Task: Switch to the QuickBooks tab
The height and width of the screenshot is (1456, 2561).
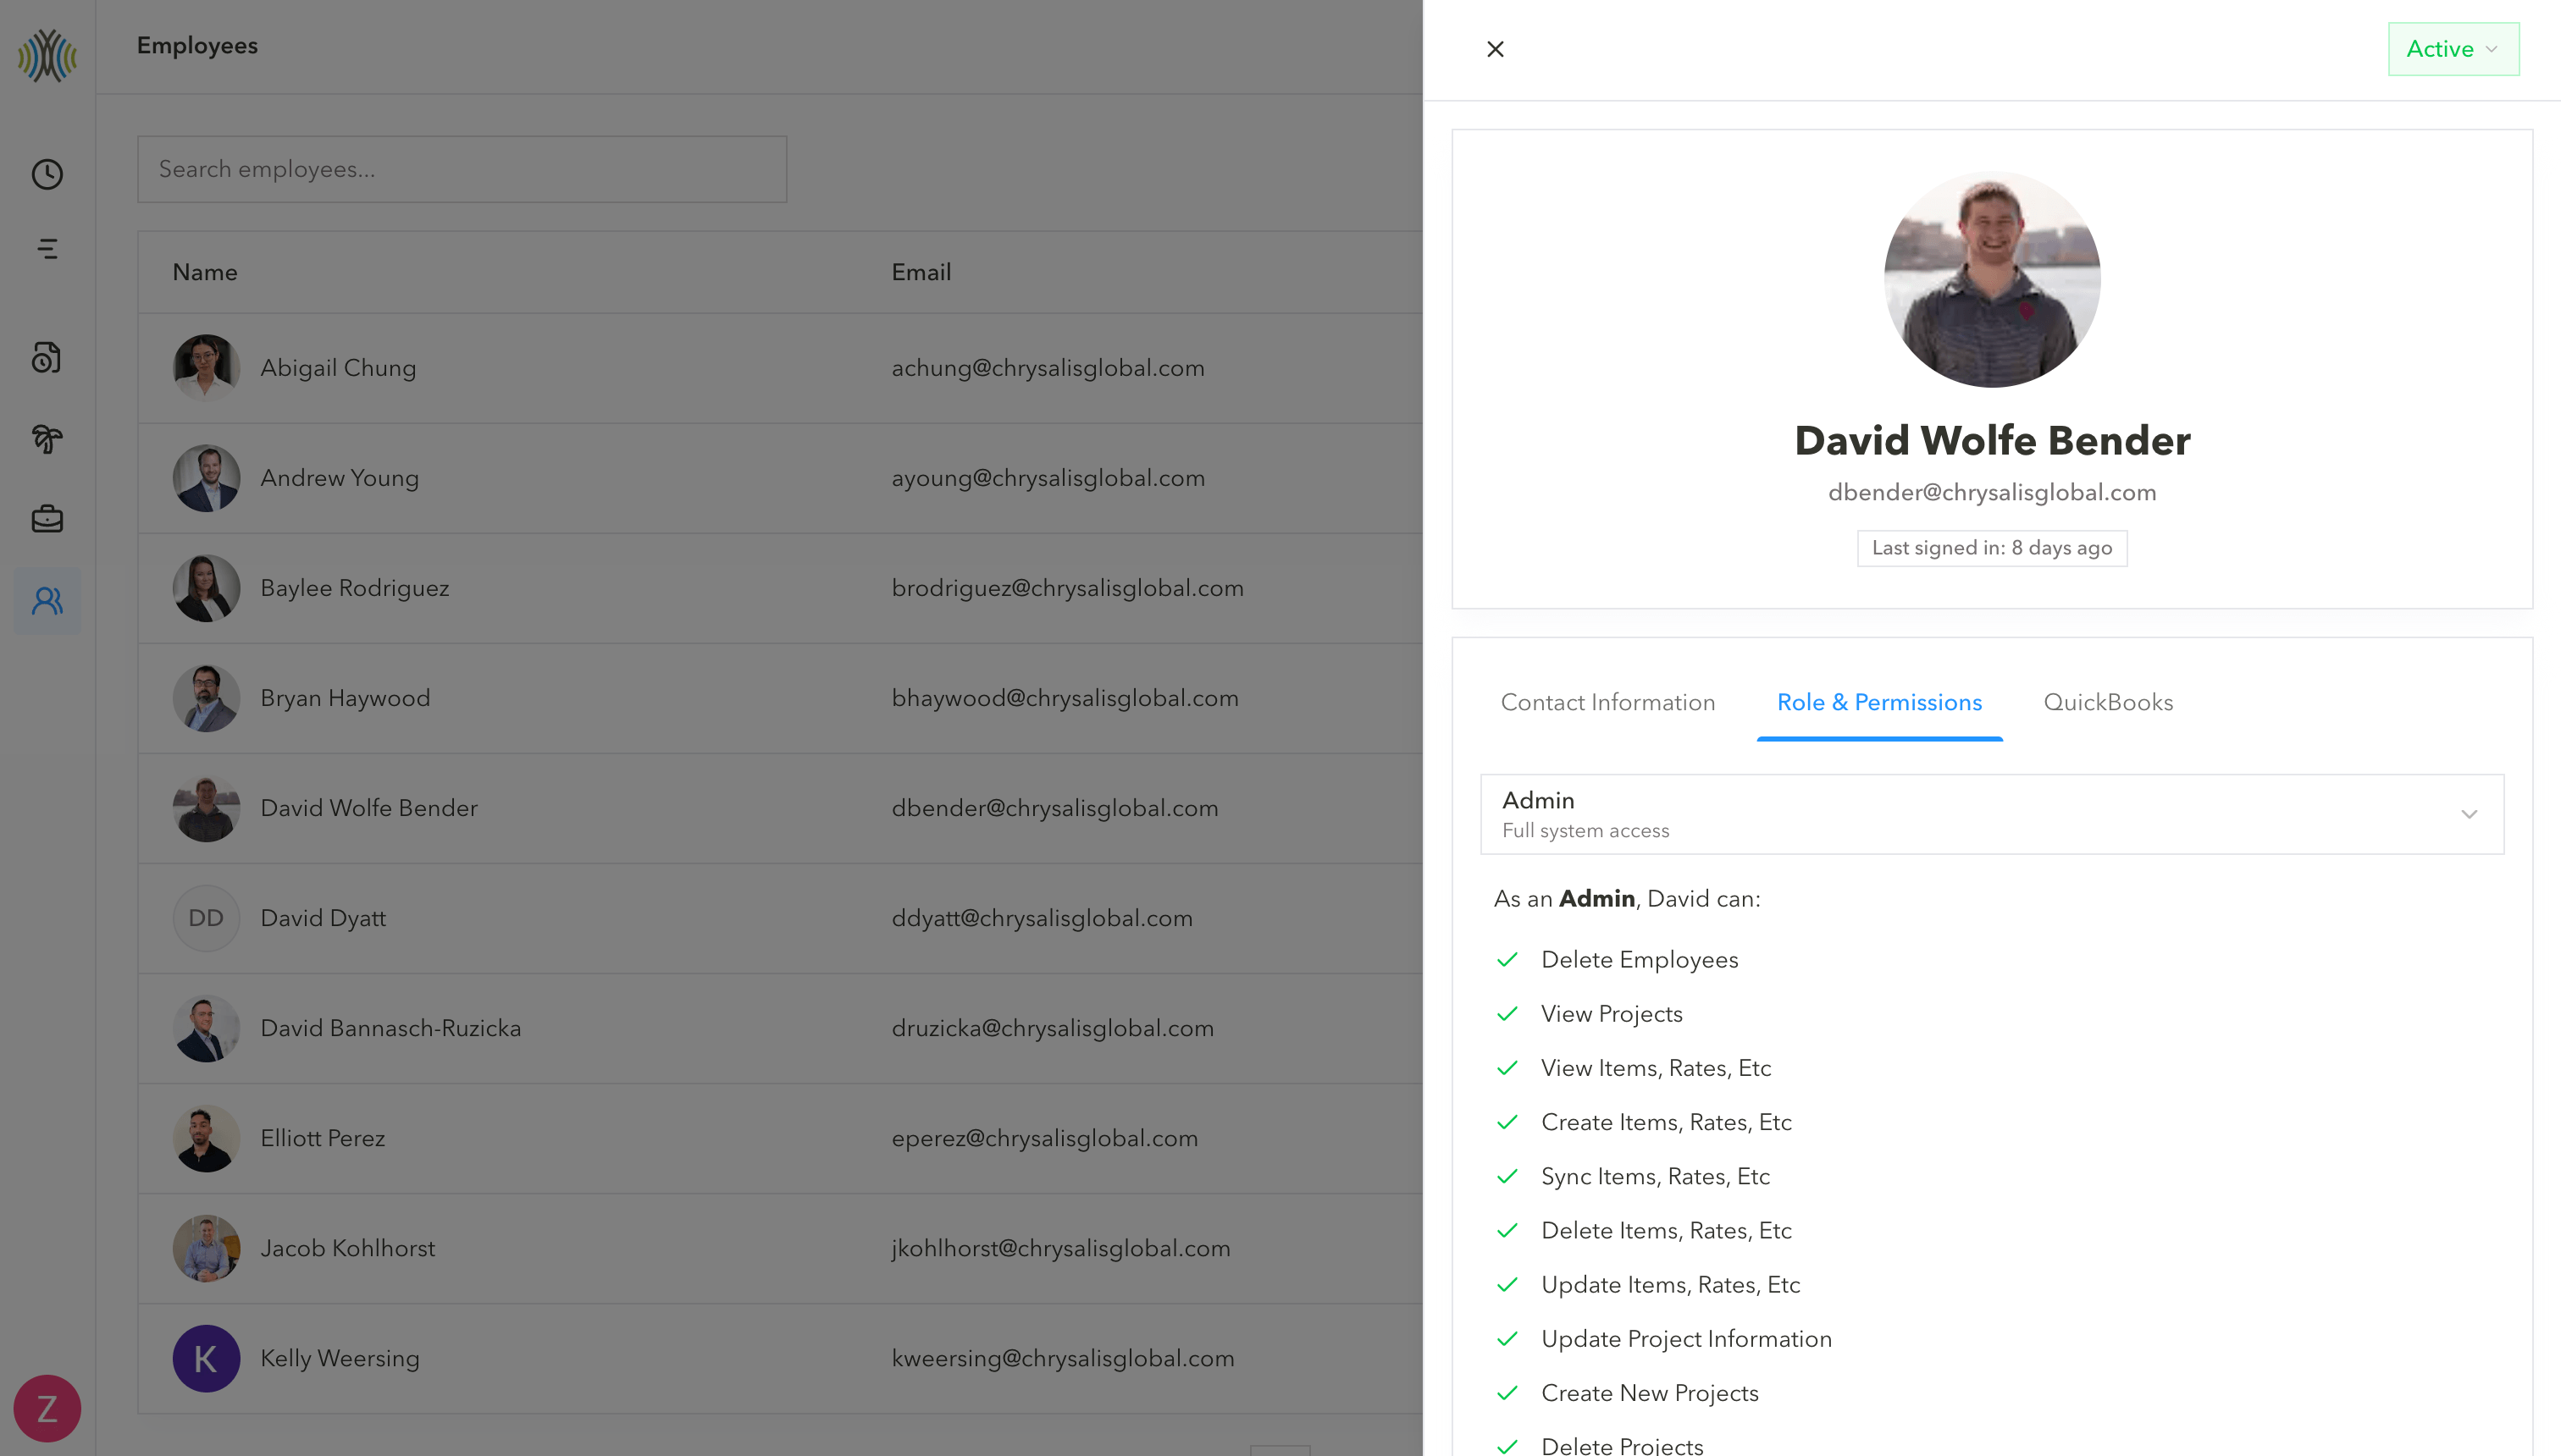Action: tap(2108, 702)
